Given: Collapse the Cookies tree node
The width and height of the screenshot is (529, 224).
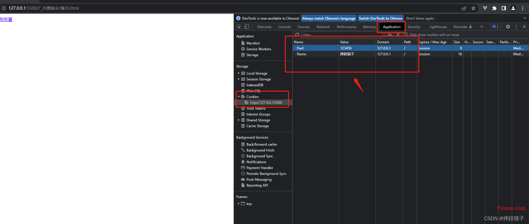Looking at the screenshot, I should pos(239,97).
